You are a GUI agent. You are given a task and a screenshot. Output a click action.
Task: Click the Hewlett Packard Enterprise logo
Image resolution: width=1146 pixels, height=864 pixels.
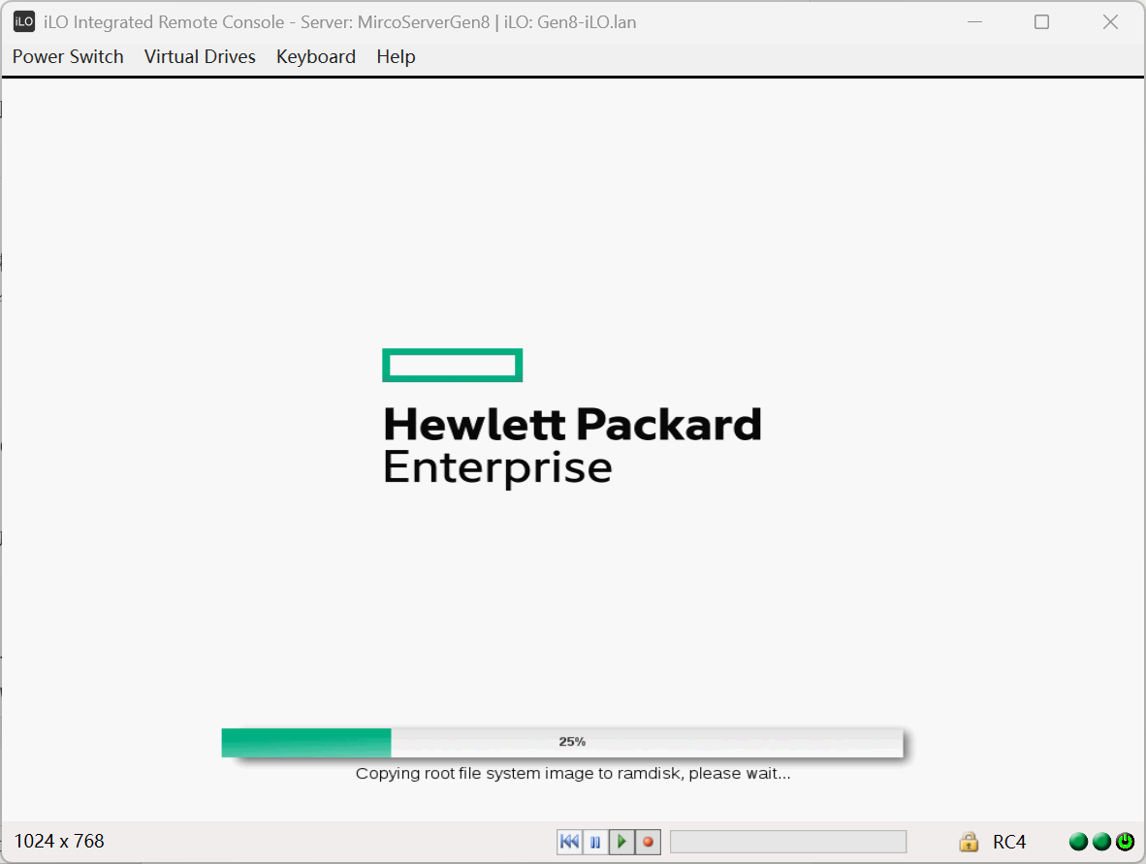572,418
